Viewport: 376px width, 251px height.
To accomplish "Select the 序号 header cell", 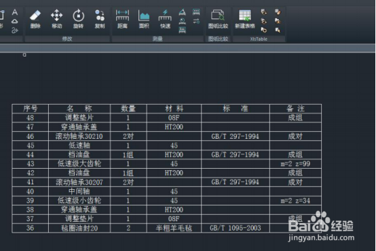I will (x=31, y=109).
